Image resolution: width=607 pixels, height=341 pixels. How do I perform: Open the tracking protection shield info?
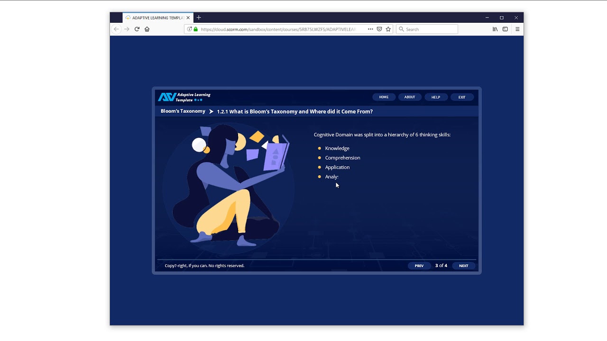[189, 29]
